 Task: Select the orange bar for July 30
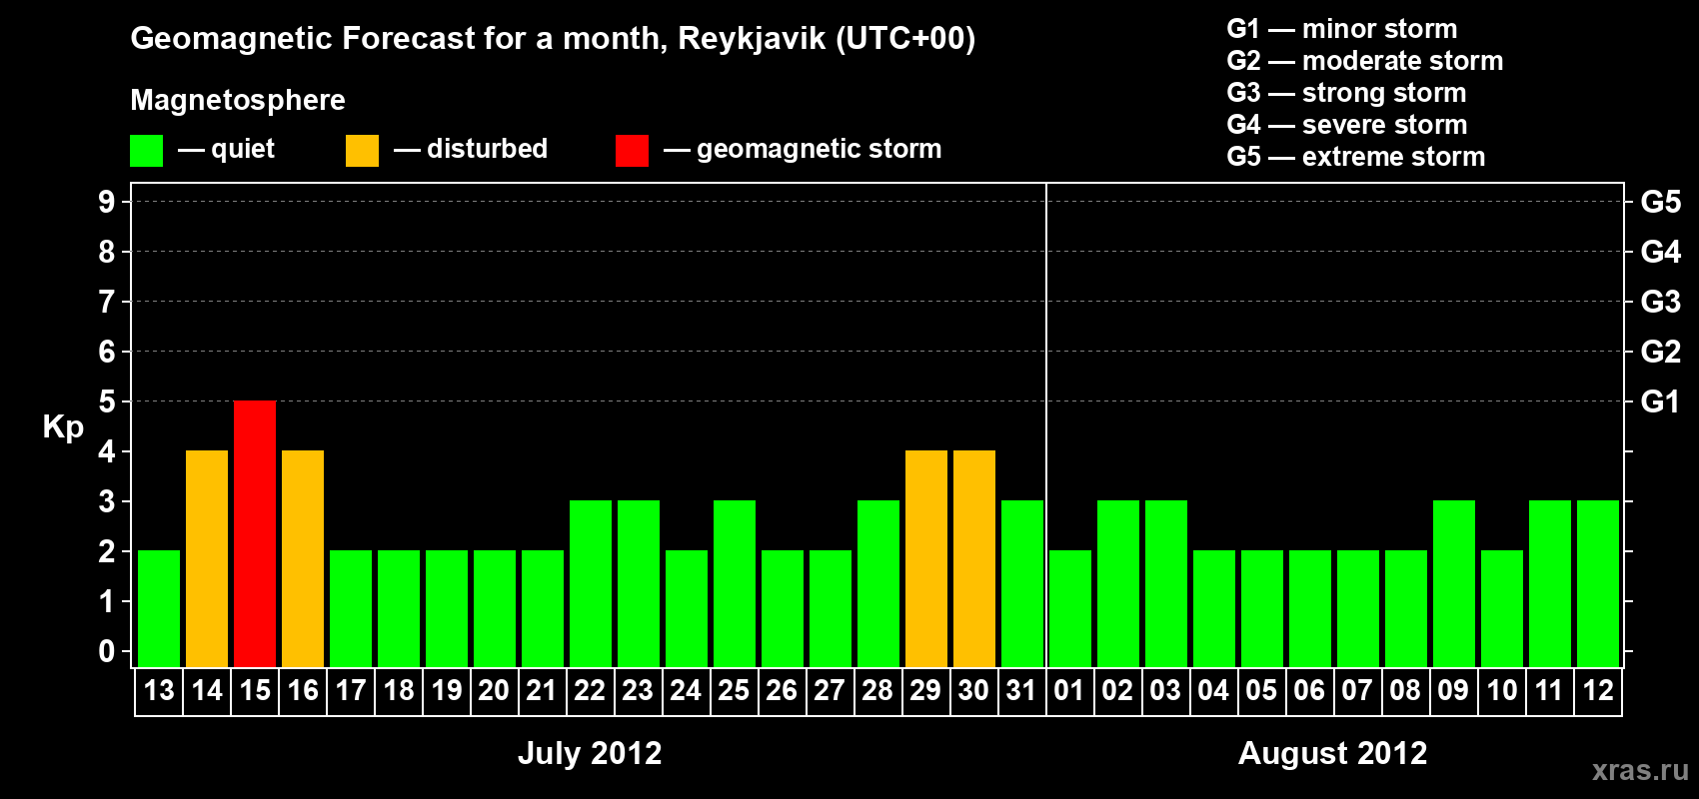974,559
